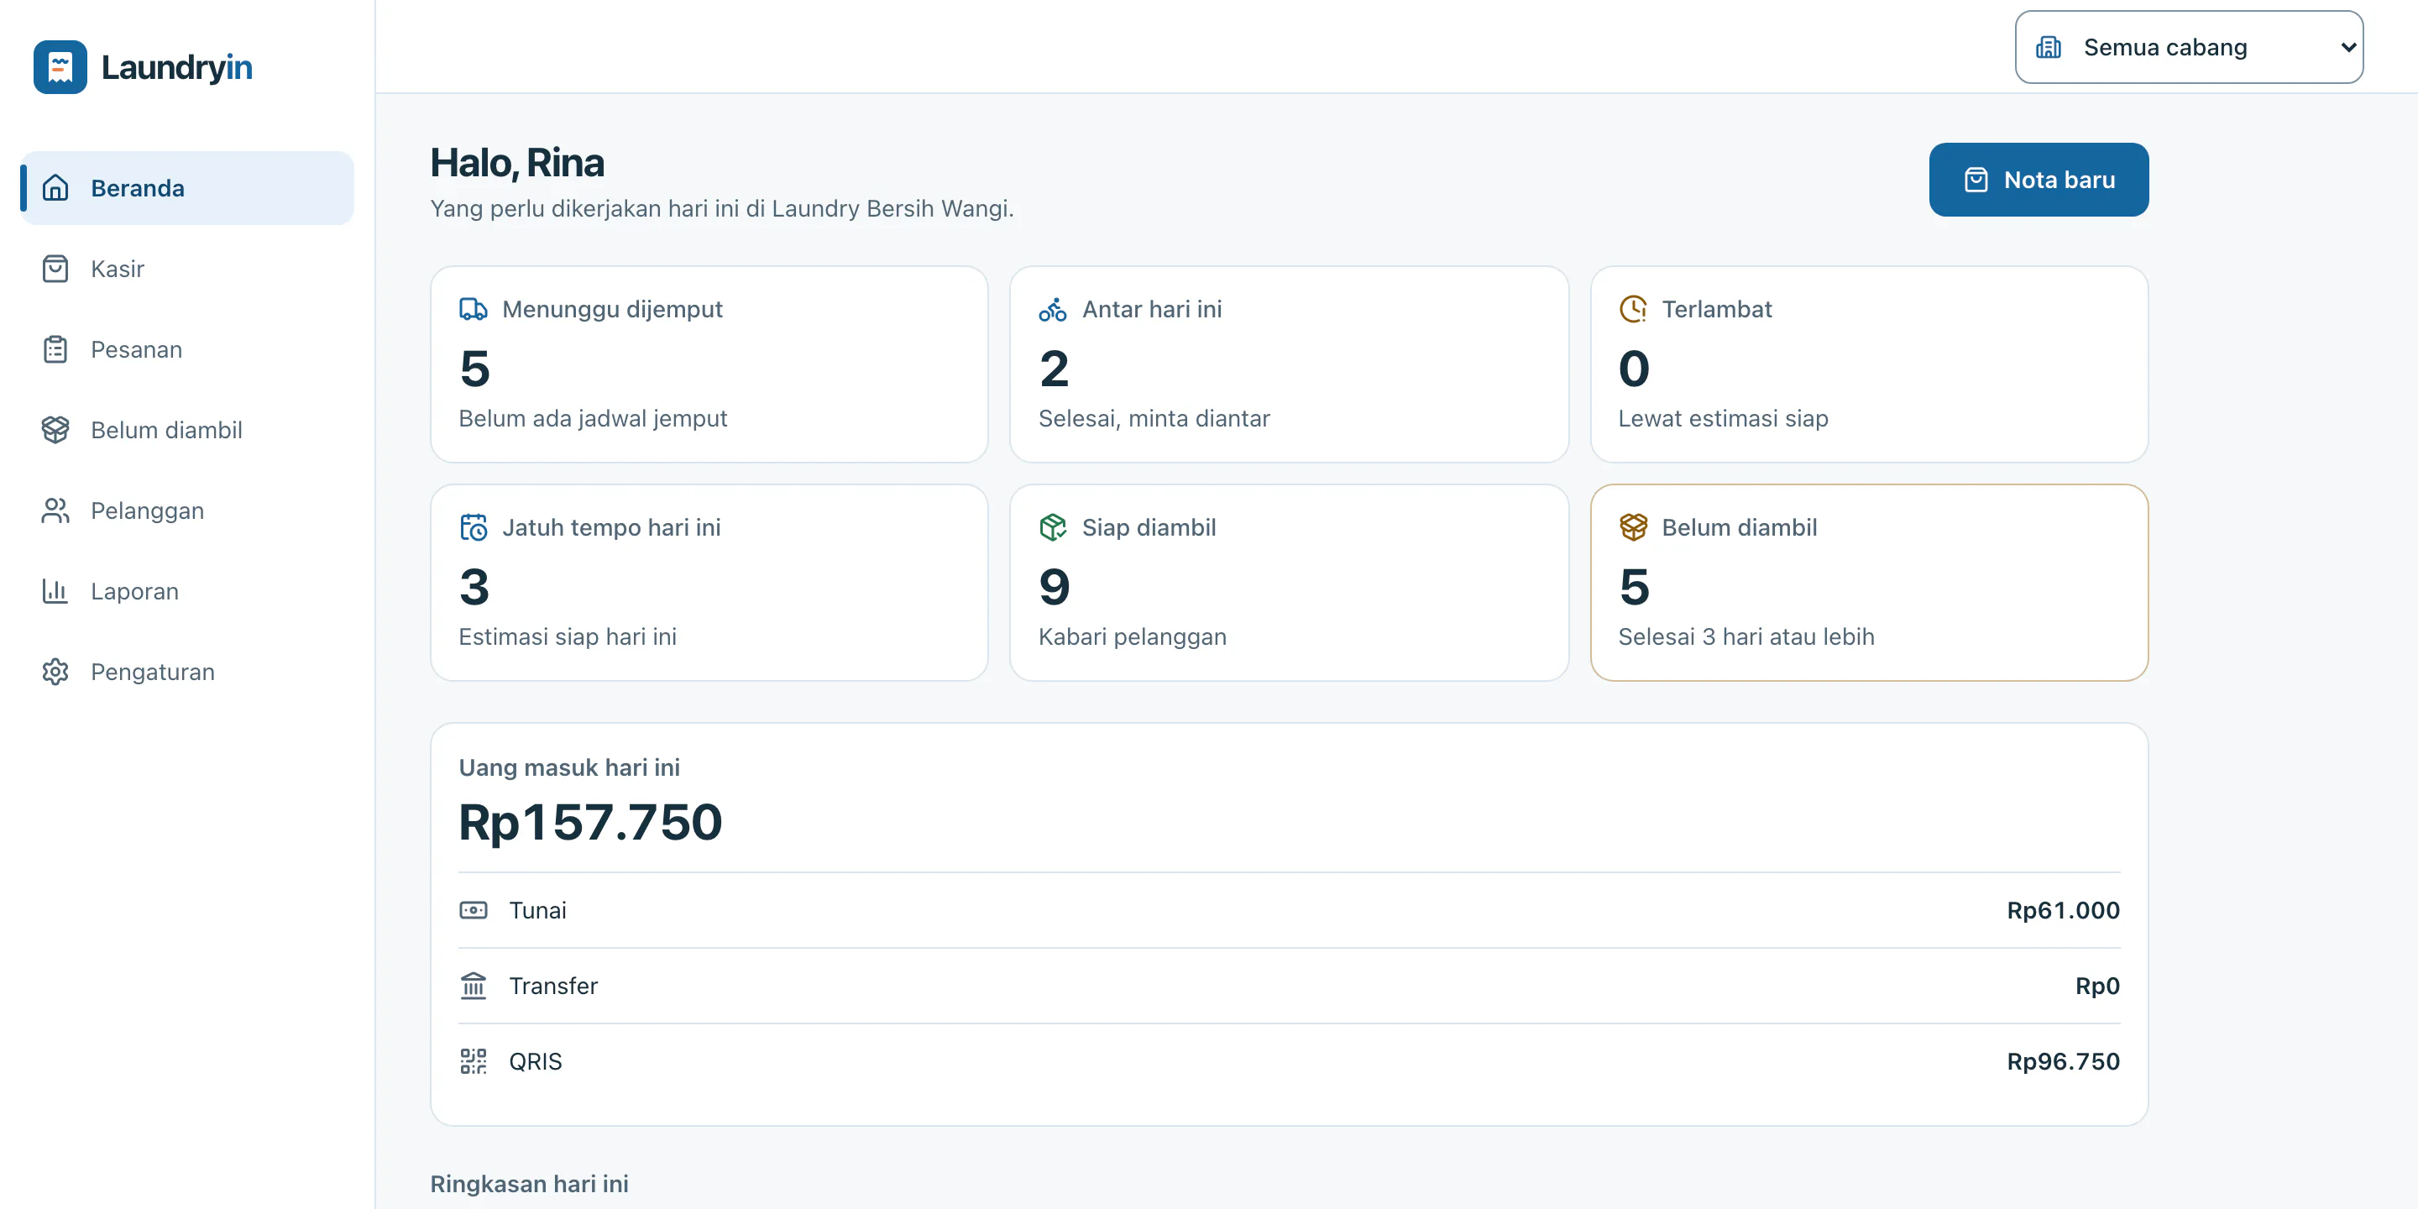Click the Pelanggan people icon
The width and height of the screenshot is (2418, 1209).
point(55,510)
